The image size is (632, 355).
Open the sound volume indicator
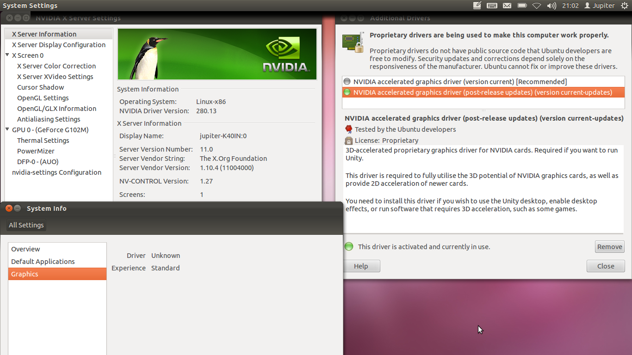pyautogui.click(x=551, y=6)
